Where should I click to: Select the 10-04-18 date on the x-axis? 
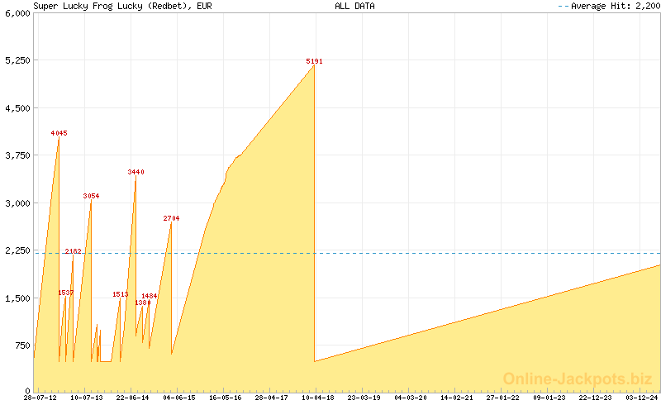pos(317,398)
